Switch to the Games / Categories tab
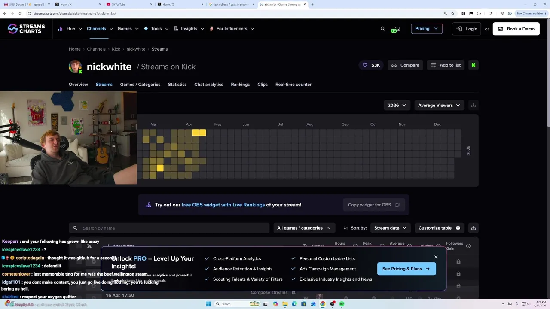This screenshot has width=550, height=309. pos(140,85)
